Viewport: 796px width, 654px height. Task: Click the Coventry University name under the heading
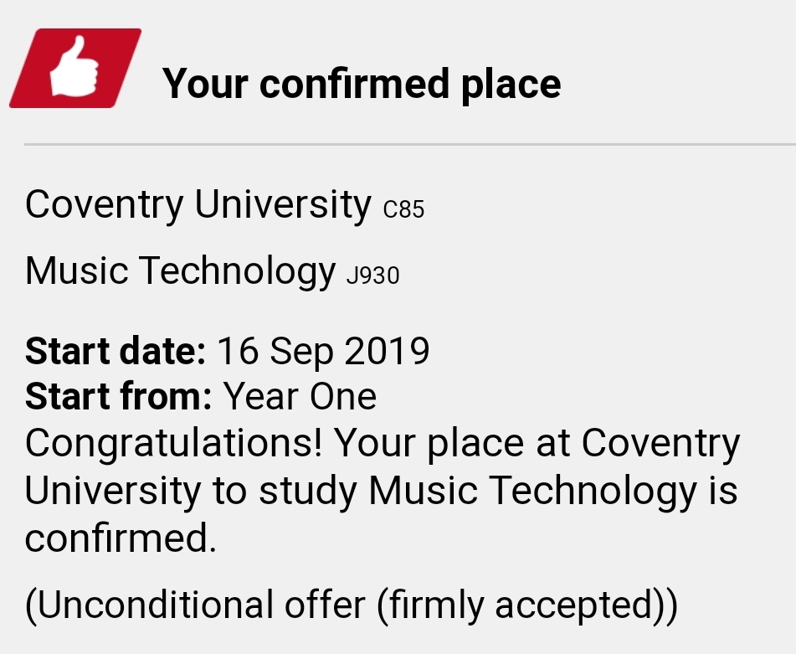198,204
